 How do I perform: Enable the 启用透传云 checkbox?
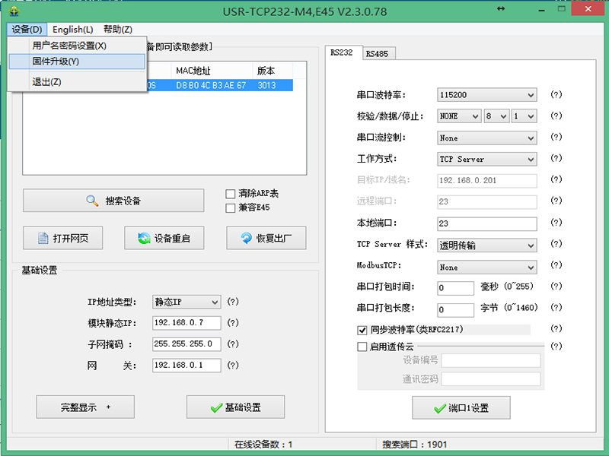tap(362, 347)
